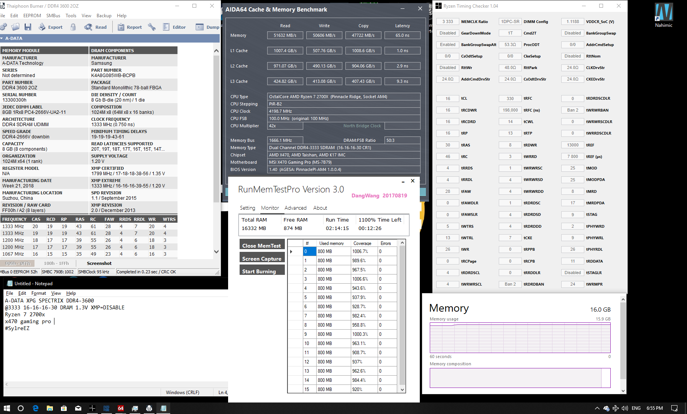Open the Windows Start menu

(7, 408)
